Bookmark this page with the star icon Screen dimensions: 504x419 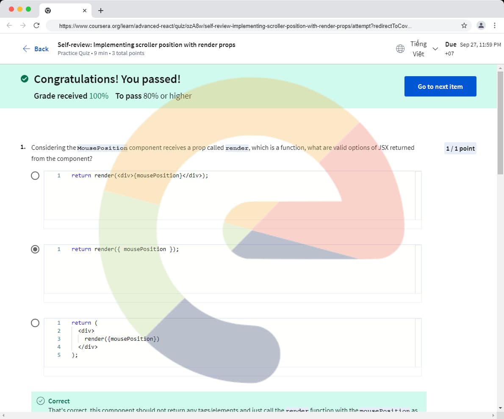click(464, 25)
